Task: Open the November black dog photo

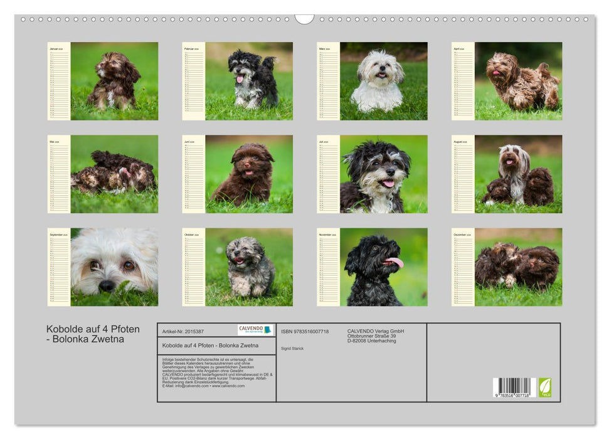Action: click(x=383, y=267)
